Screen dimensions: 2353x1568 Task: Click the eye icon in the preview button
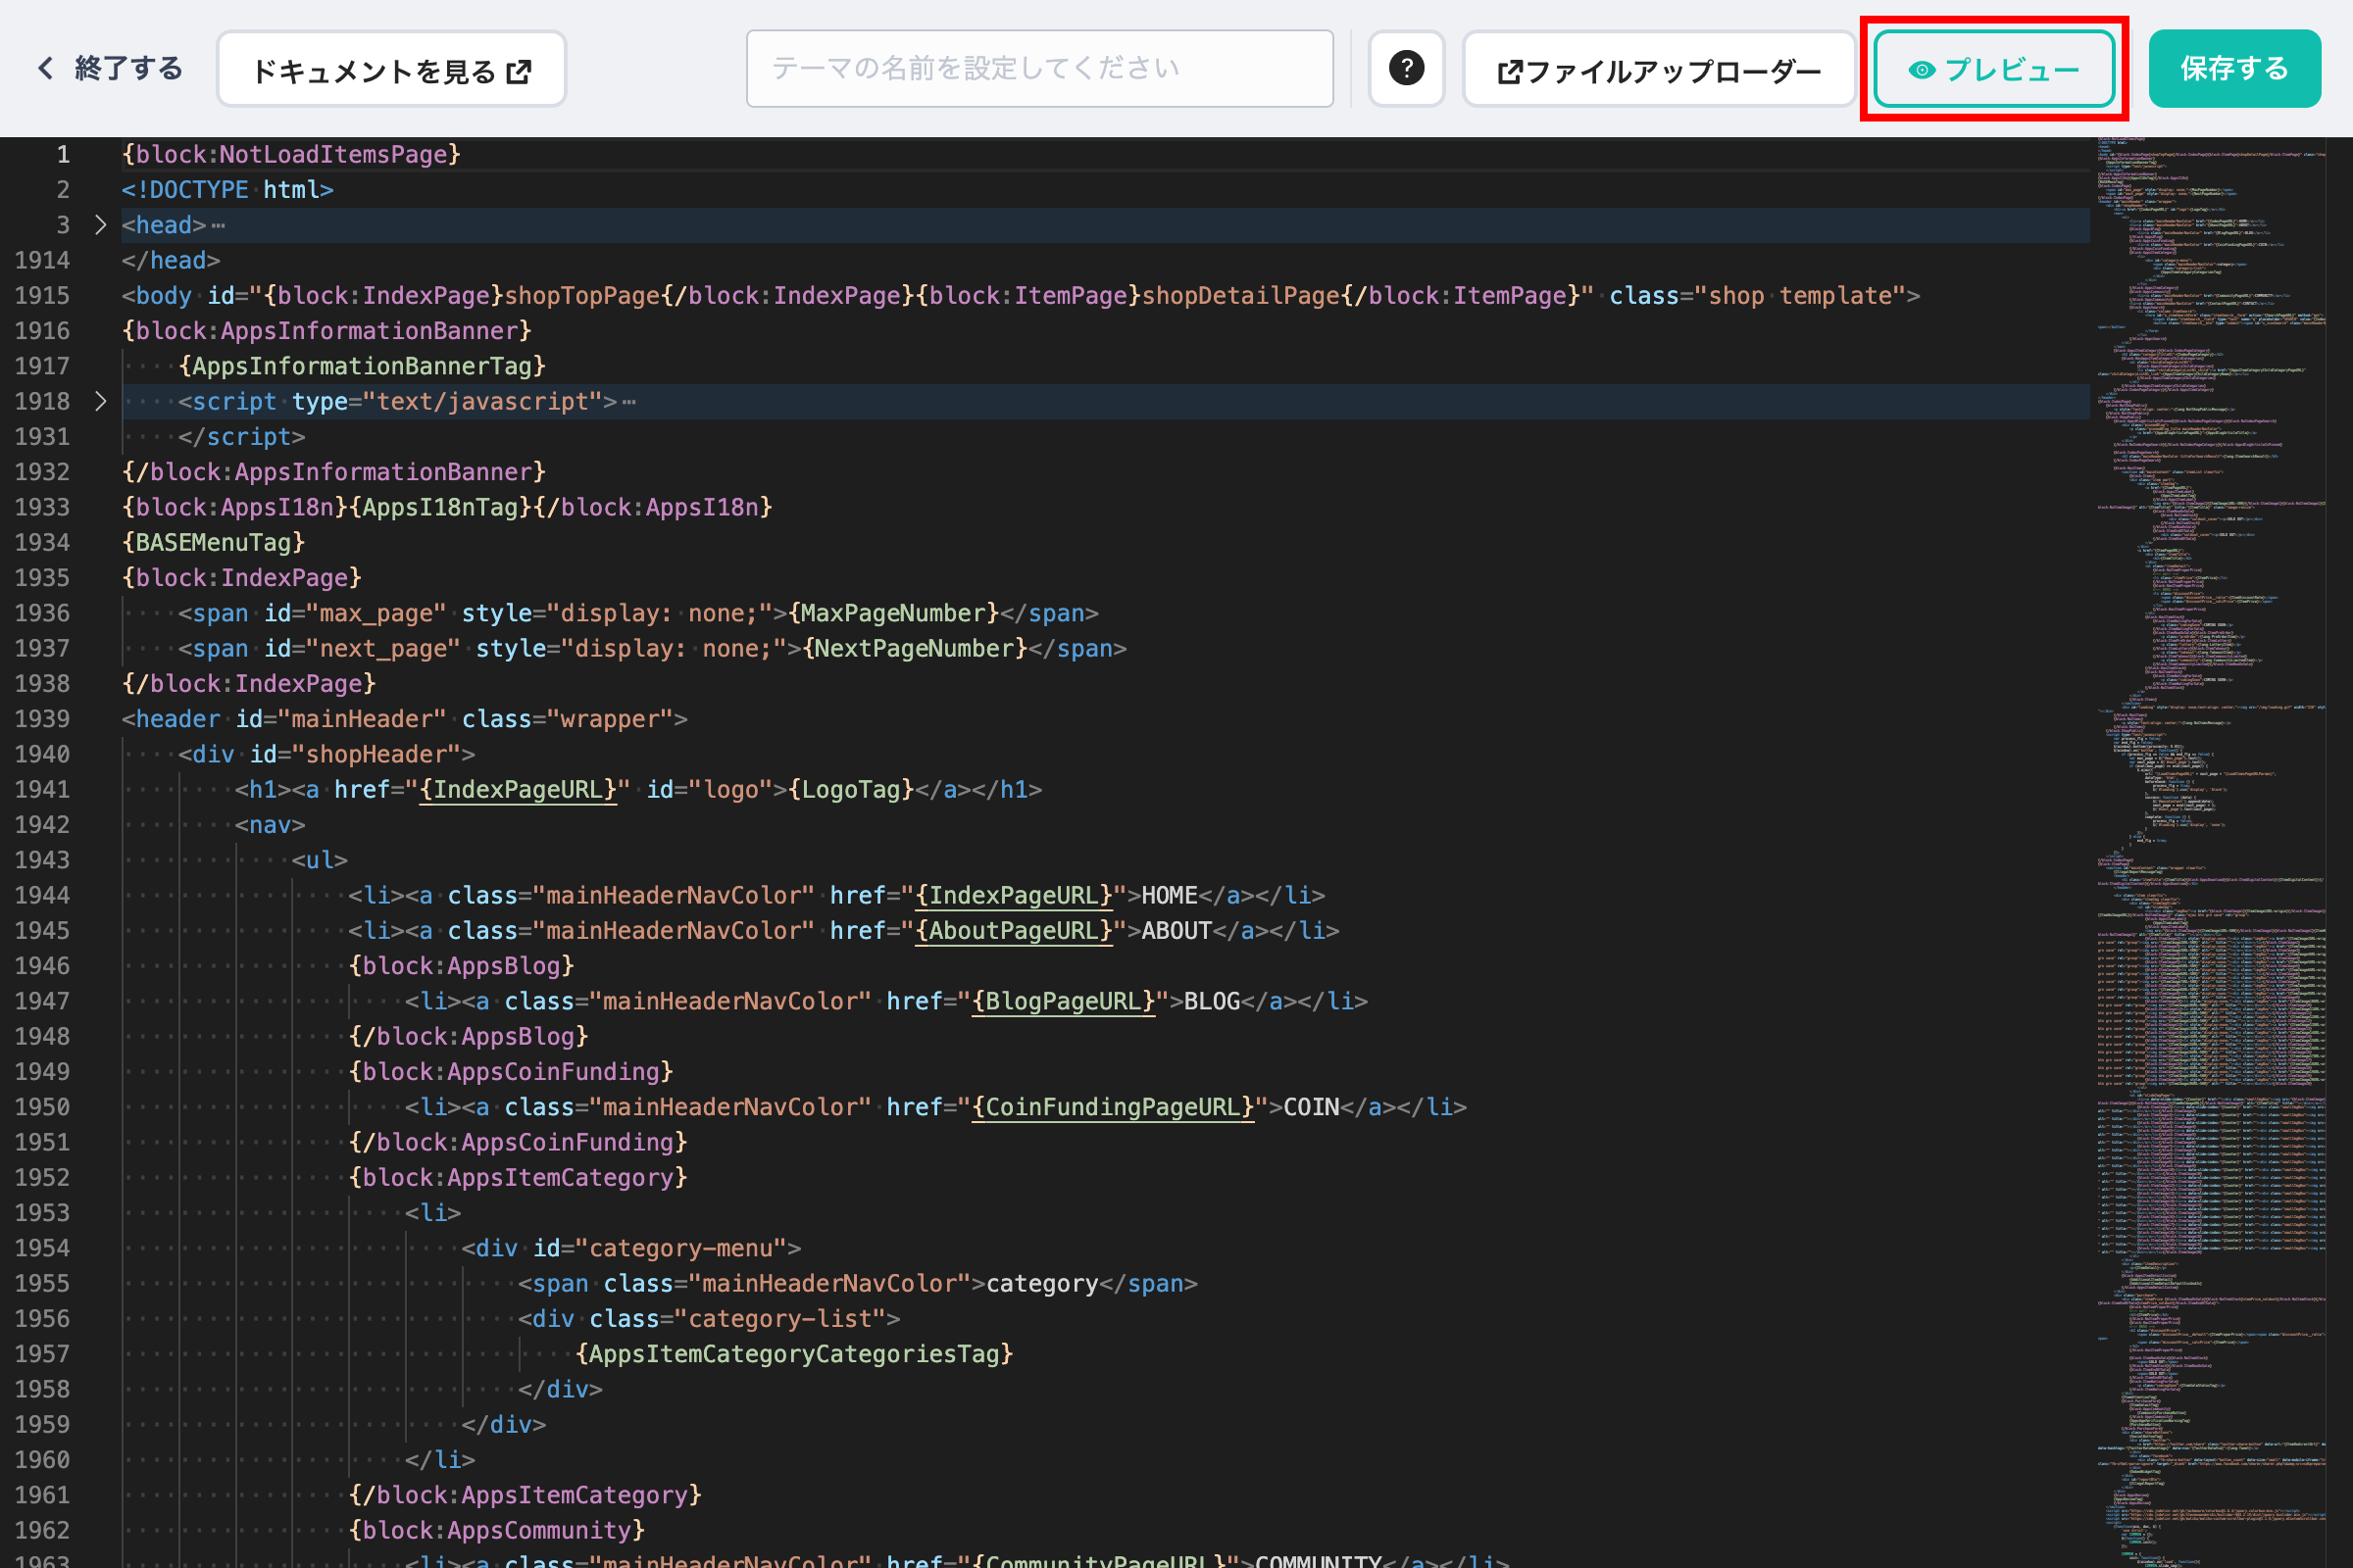coord(1922,70)
